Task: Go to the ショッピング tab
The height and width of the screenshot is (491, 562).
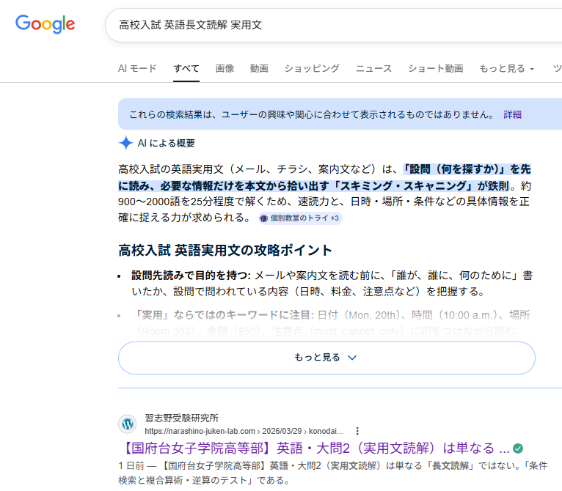Action: click(x=312, y=69)
